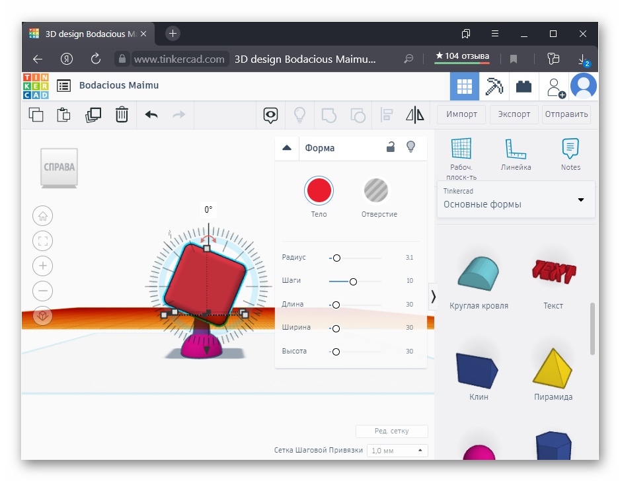
Task: Click the undo arrow icon
Action: tap(151, 114)
